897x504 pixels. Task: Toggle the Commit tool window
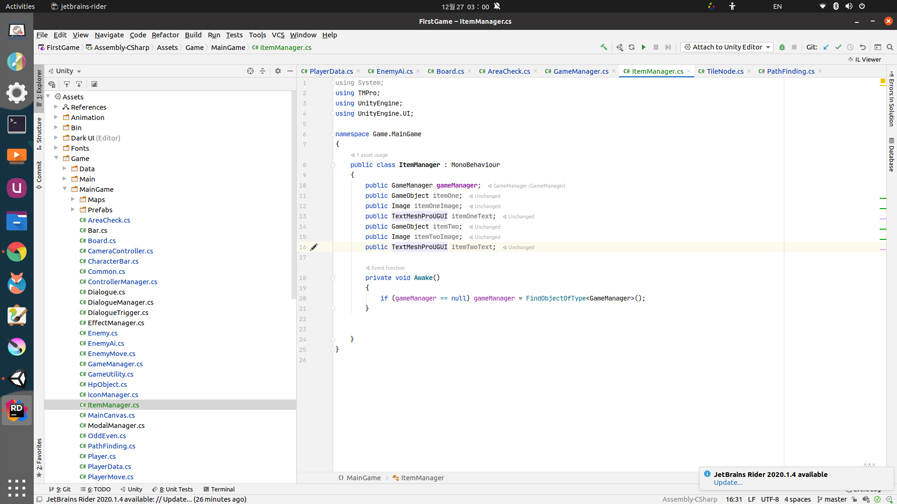pos(39,175)
